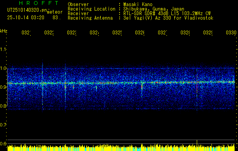
Task: Click observer name Masaki Kano
Action: [138, 4]
